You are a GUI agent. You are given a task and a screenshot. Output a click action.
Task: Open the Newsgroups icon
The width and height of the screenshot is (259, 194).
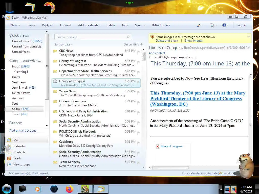pos(9,164)
